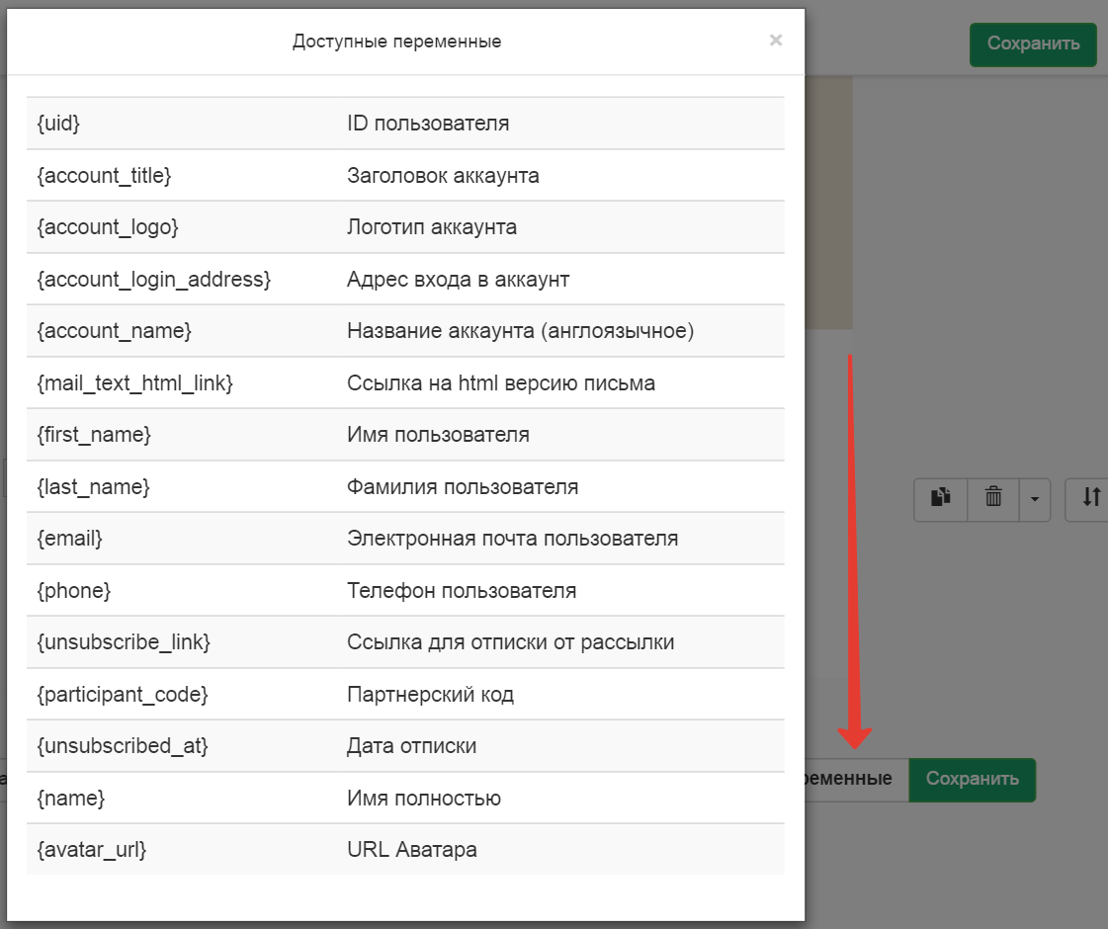Click description Имя полностью
This screenshot has width=1108, height=929.
424,799
